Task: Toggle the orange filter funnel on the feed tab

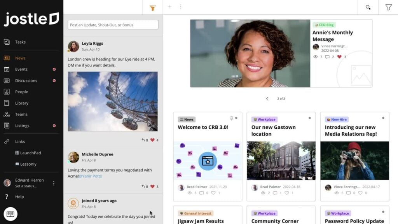Action: pos(152,7)
